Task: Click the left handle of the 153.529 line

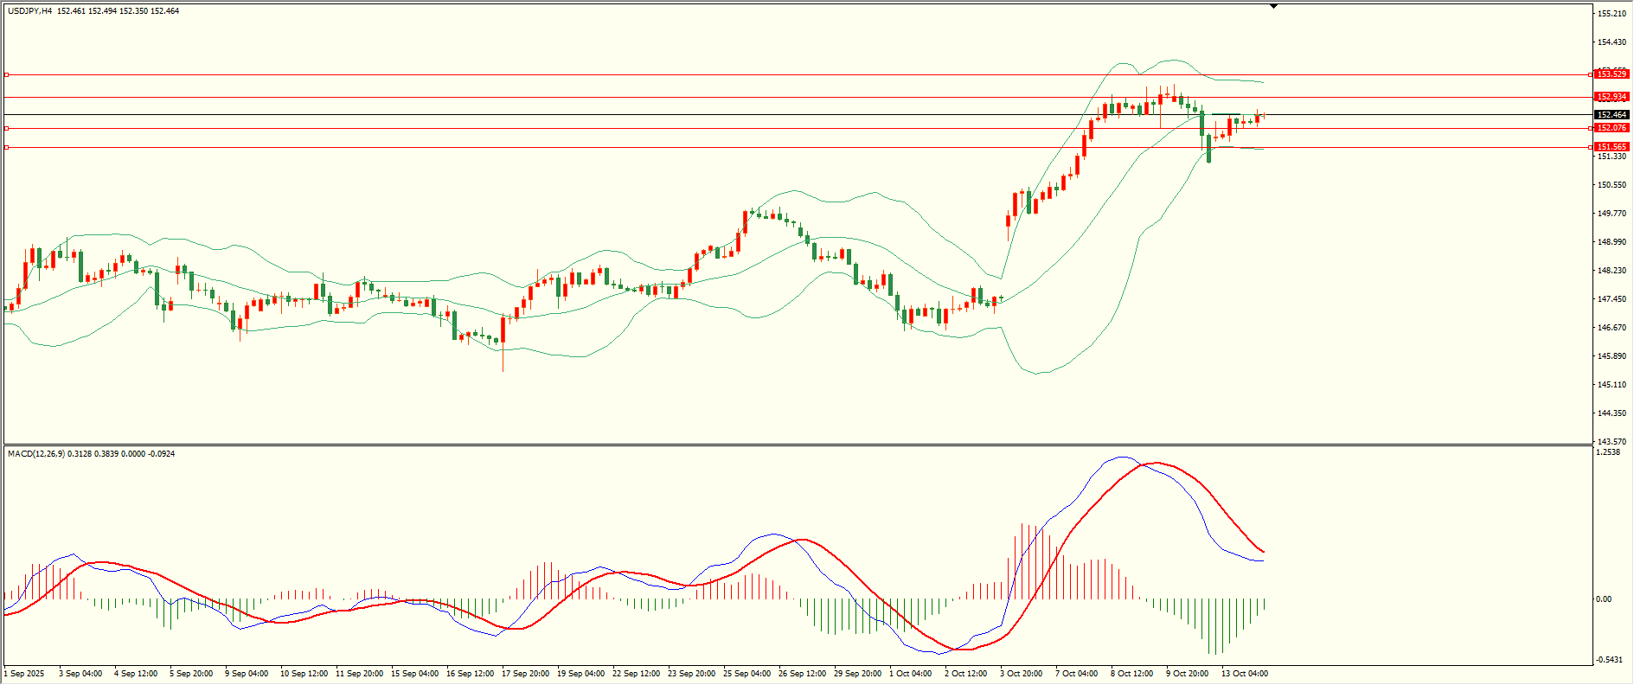Action: [6, 75]
